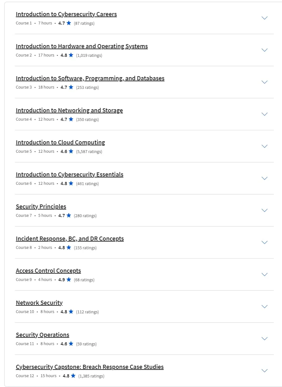Open Introduction to Cybersecurity Careers course link

66,14
